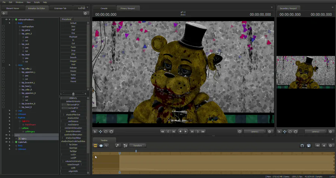
Task: Apply the Playhead procedural preset
Action: coord(73,37)
